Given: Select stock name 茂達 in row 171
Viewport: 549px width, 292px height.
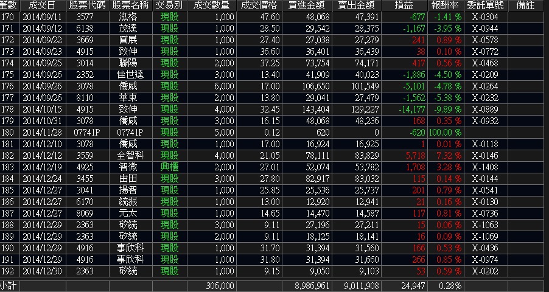Looking at the screenshot, I should click(x=128, y=29).
